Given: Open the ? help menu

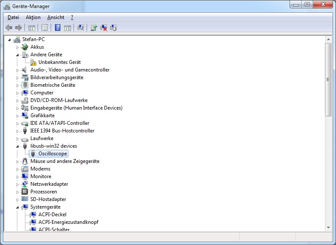Looking at the screenshot, I should (72, 17).
